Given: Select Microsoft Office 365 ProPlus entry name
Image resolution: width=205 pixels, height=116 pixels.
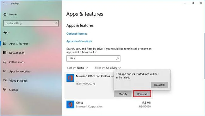Looking at the screenshot, I should [x=95, y=76].
